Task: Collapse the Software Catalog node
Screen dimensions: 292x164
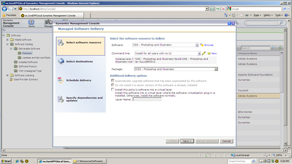Action: pos(8,44)
